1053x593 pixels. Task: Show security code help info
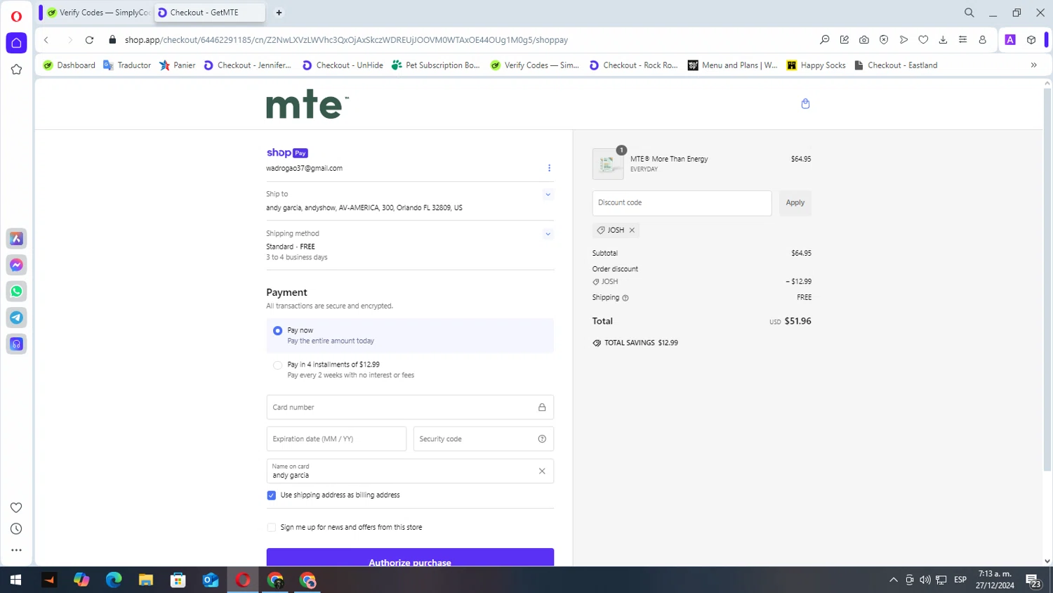click(542, 439)
